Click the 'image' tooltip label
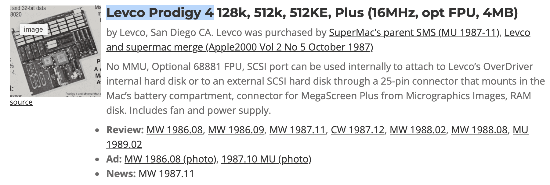The width and height of the screenshot is (550, 185). (33, 30)
